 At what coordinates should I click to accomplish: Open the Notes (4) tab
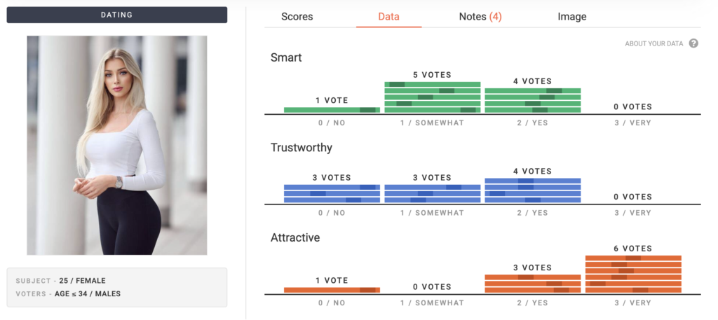(480, 17)
